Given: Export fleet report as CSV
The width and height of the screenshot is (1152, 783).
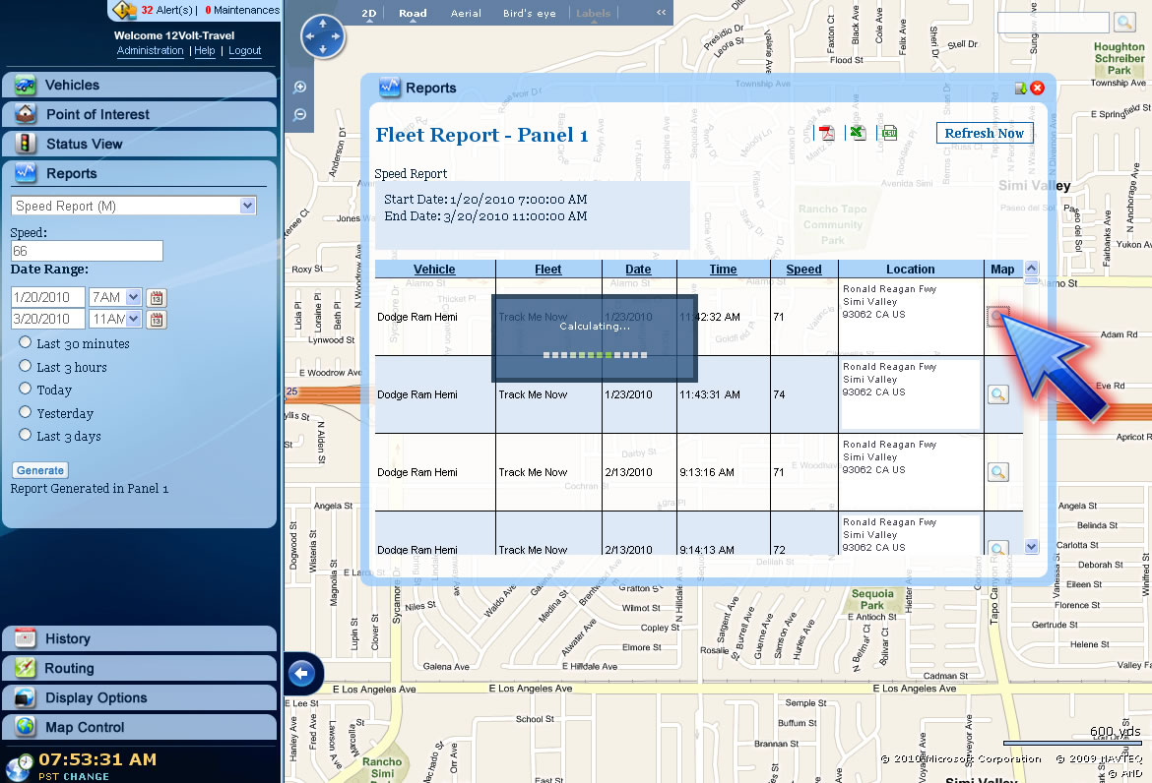Looking at the screenshot, I should pyautogui.click(x=889, y=132).
